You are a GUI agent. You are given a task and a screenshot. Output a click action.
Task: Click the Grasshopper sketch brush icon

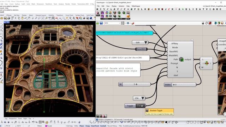point(133,23)
